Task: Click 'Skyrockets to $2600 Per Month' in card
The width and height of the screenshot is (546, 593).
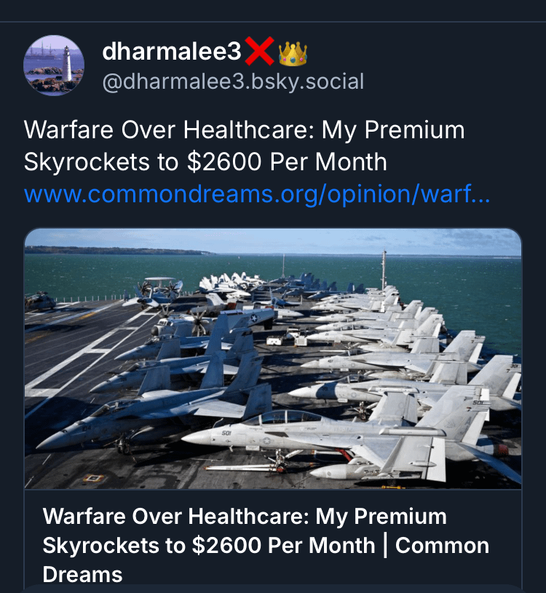Action: [x=209, y=546]
